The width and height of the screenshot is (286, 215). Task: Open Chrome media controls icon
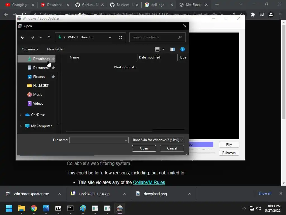262,15
